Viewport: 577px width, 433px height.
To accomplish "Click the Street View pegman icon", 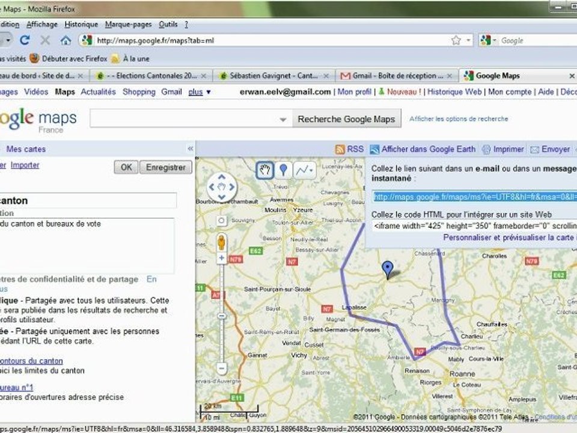I will click(221, 242).
